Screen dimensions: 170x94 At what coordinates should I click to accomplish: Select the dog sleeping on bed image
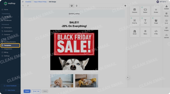click(87, 81)
